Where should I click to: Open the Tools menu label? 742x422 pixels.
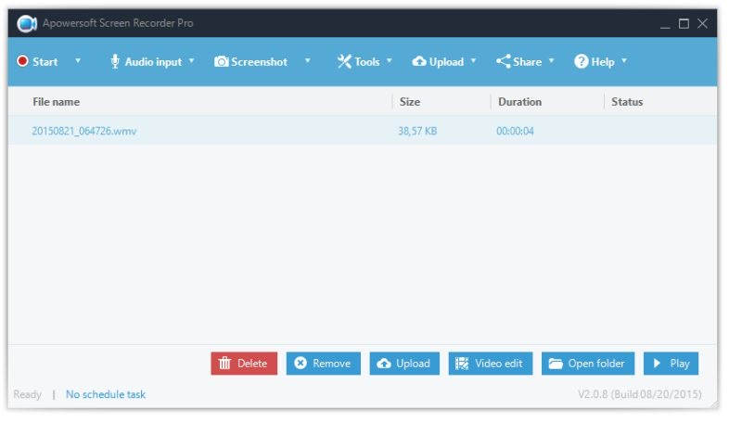pyautogui.click(x=367, y=62)
